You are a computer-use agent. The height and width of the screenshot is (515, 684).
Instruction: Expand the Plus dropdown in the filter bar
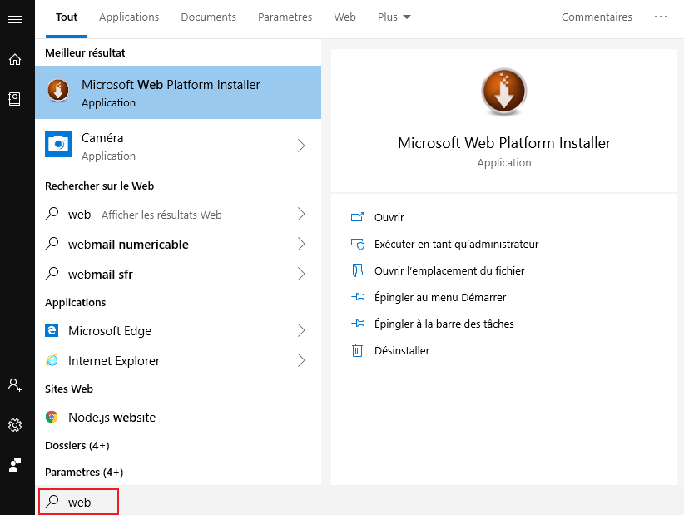(x=393, y=17)
